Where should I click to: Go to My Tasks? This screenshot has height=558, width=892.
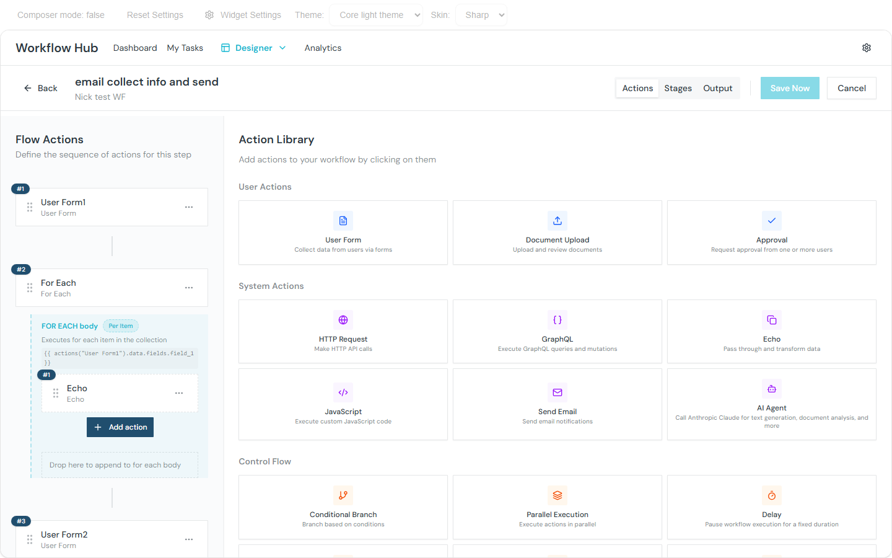(185, 48)
